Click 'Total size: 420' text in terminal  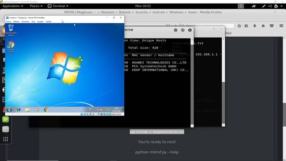pyautogui.click(x=143, y=48)
